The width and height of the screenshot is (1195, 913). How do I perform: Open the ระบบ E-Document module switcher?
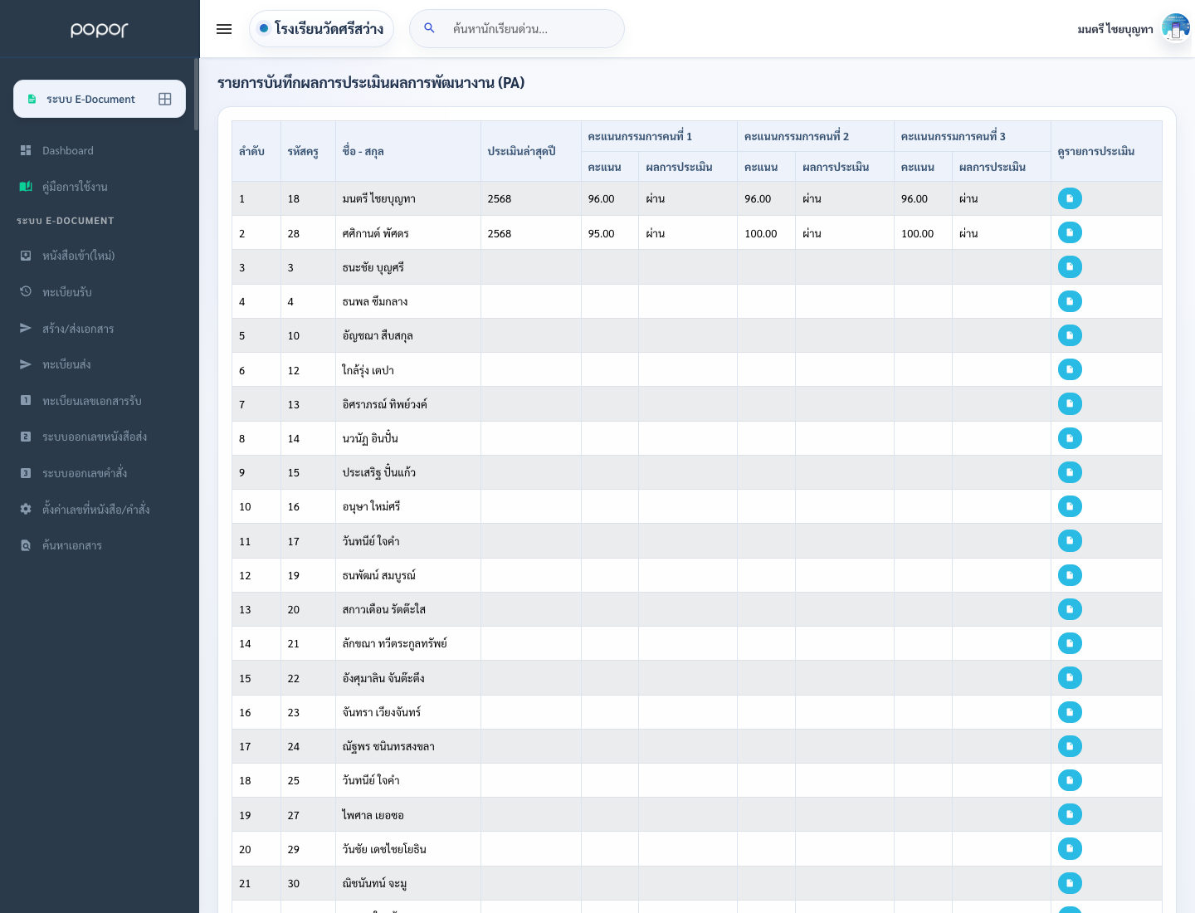(100, 99)
